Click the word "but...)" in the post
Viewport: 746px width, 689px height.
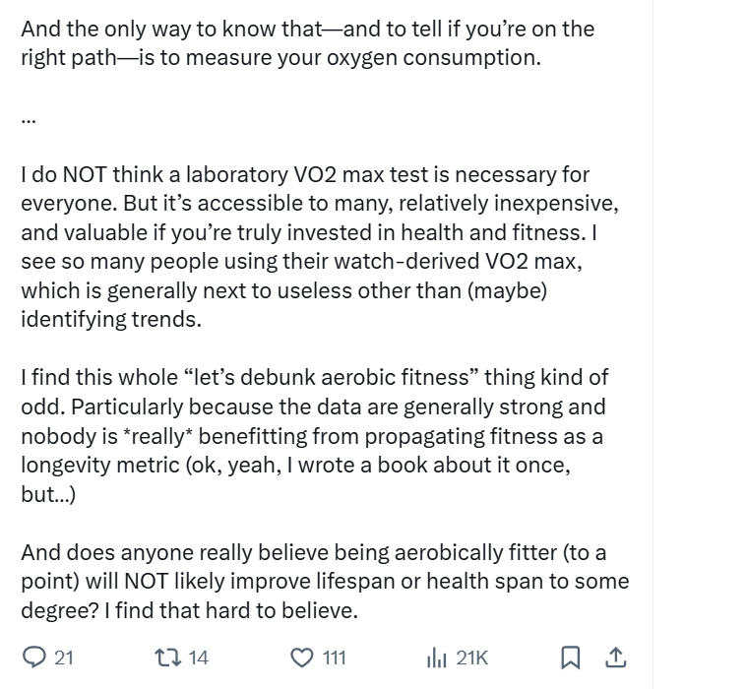click(x=48, y=494)
